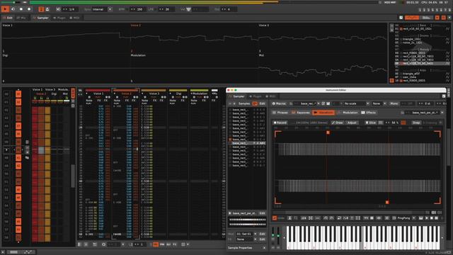Image resolution: width=453 pixels, height=255 pixels.
Task: Click the Stop button in transport bar
Action: [x=21, y=9]
